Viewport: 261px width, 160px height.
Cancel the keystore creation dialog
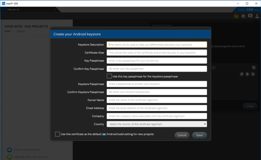coord(182,135)
